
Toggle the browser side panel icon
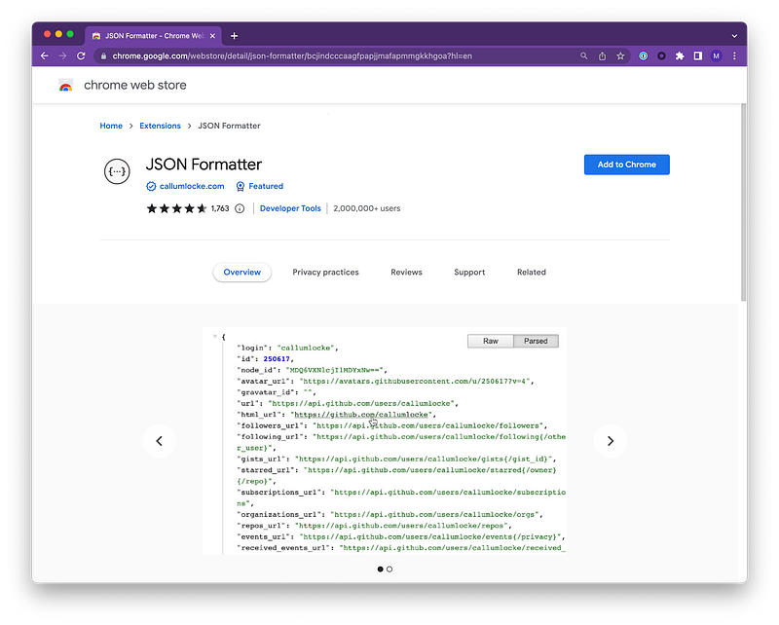(698, 56)
